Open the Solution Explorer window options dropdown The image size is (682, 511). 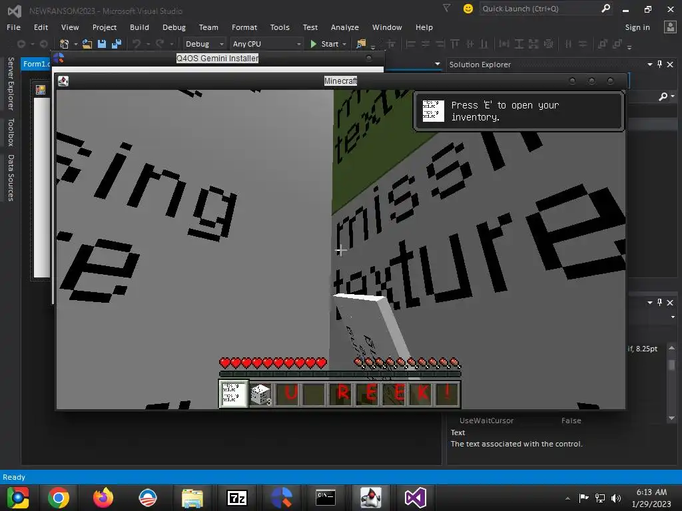(x=650, y=65)
